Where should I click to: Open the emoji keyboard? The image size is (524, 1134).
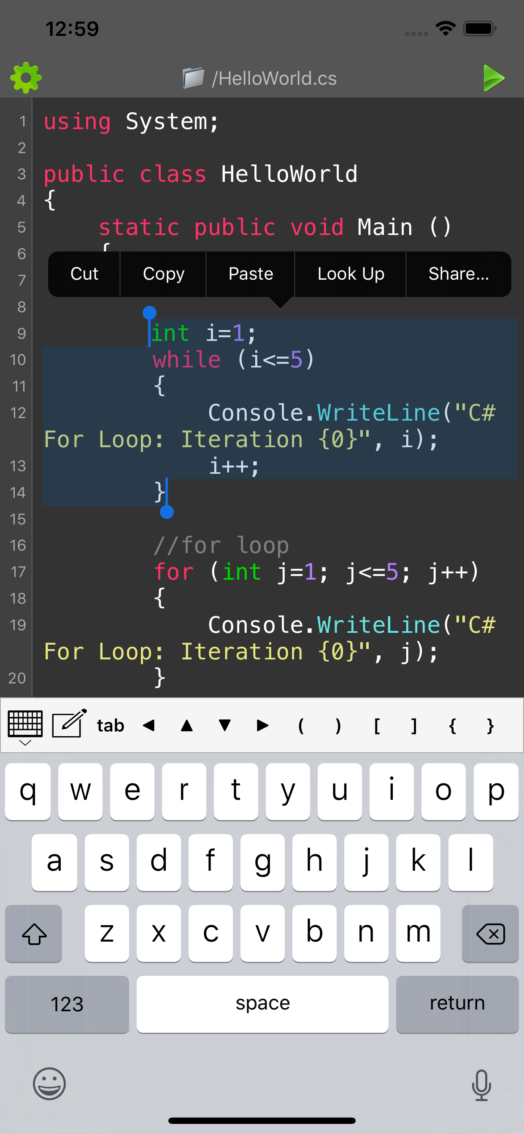click(x=49, y=1084)
